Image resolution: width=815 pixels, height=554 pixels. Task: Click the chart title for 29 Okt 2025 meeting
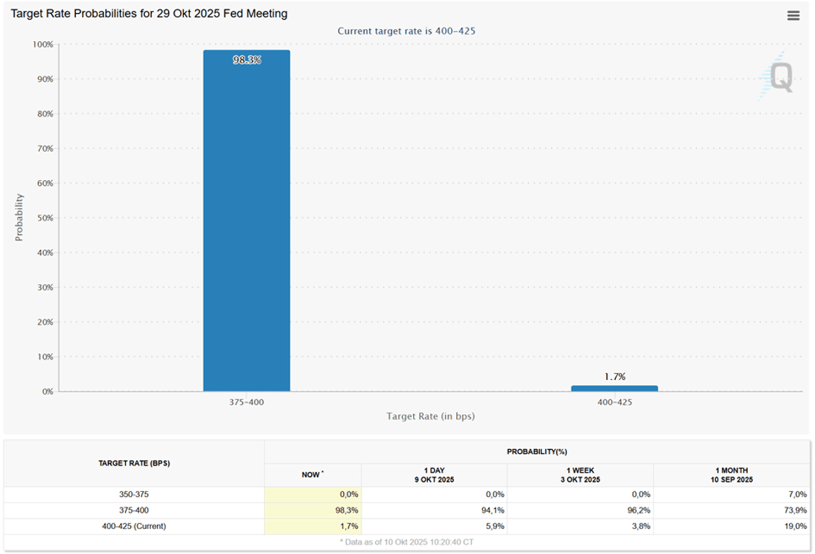coord(149,14)
